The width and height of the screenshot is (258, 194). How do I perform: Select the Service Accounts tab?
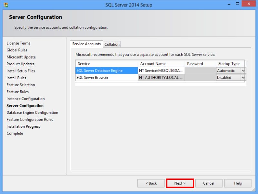87,44
